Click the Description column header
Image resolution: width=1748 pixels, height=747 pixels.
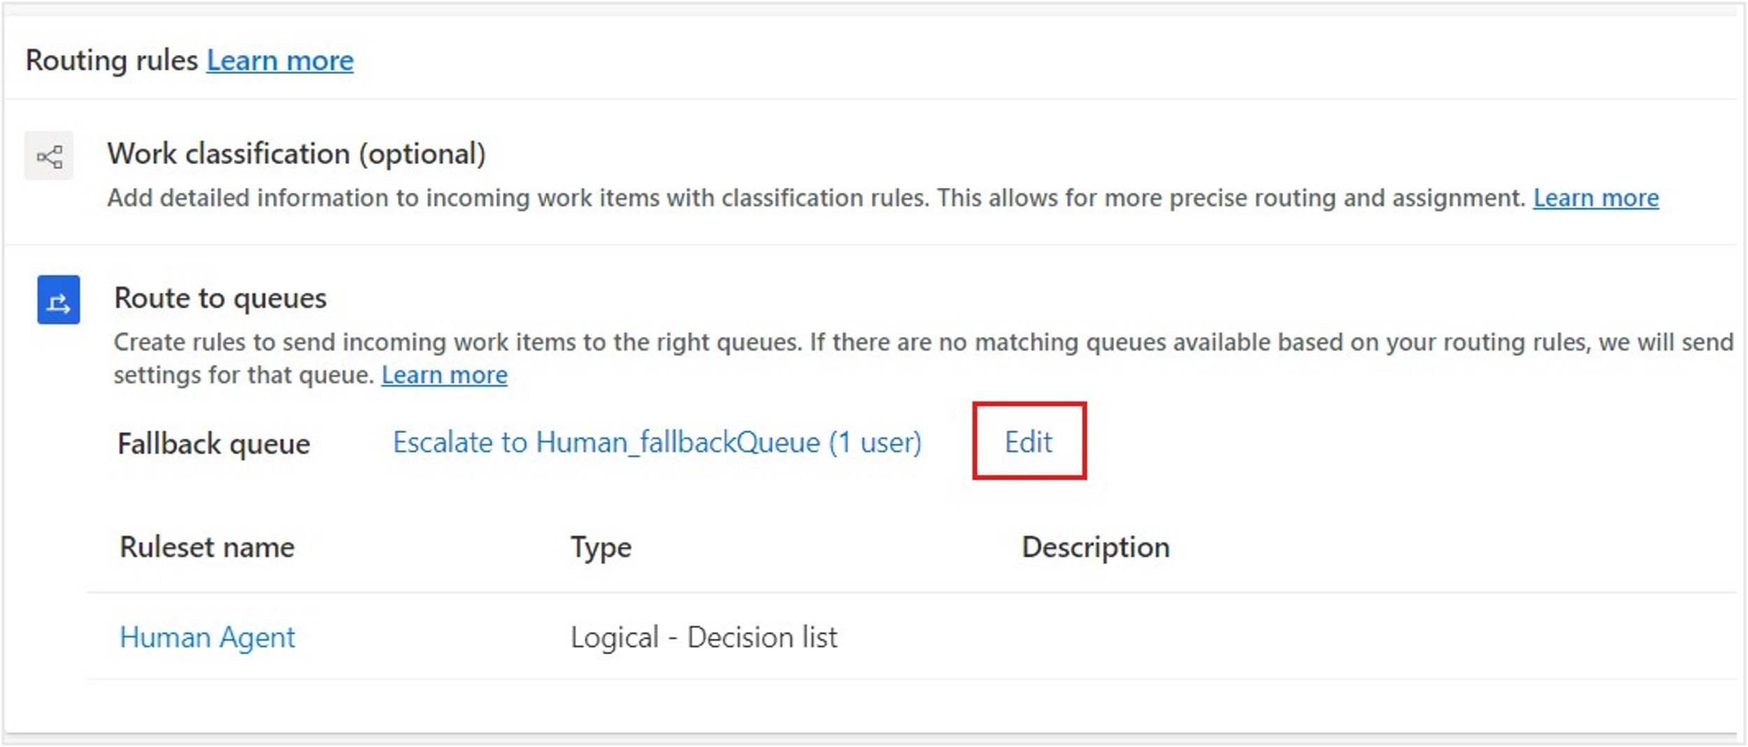(x=1096, y=547)
